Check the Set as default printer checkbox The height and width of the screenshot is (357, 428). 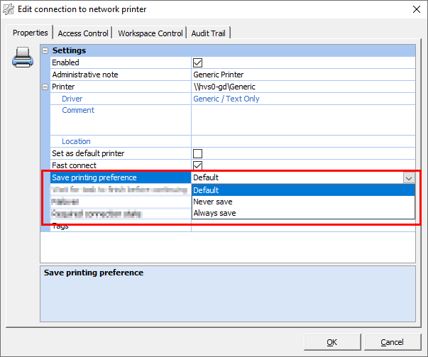[197, 154]
